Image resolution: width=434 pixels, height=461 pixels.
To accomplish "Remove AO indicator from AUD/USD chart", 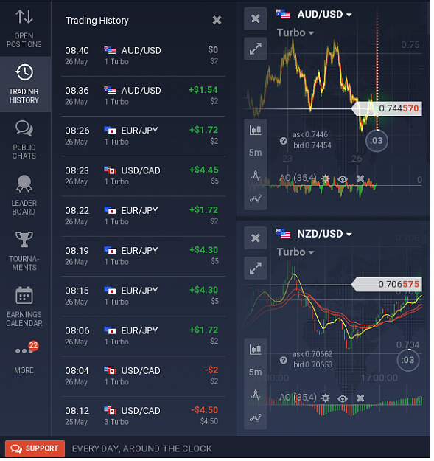I will coord(362,179).
